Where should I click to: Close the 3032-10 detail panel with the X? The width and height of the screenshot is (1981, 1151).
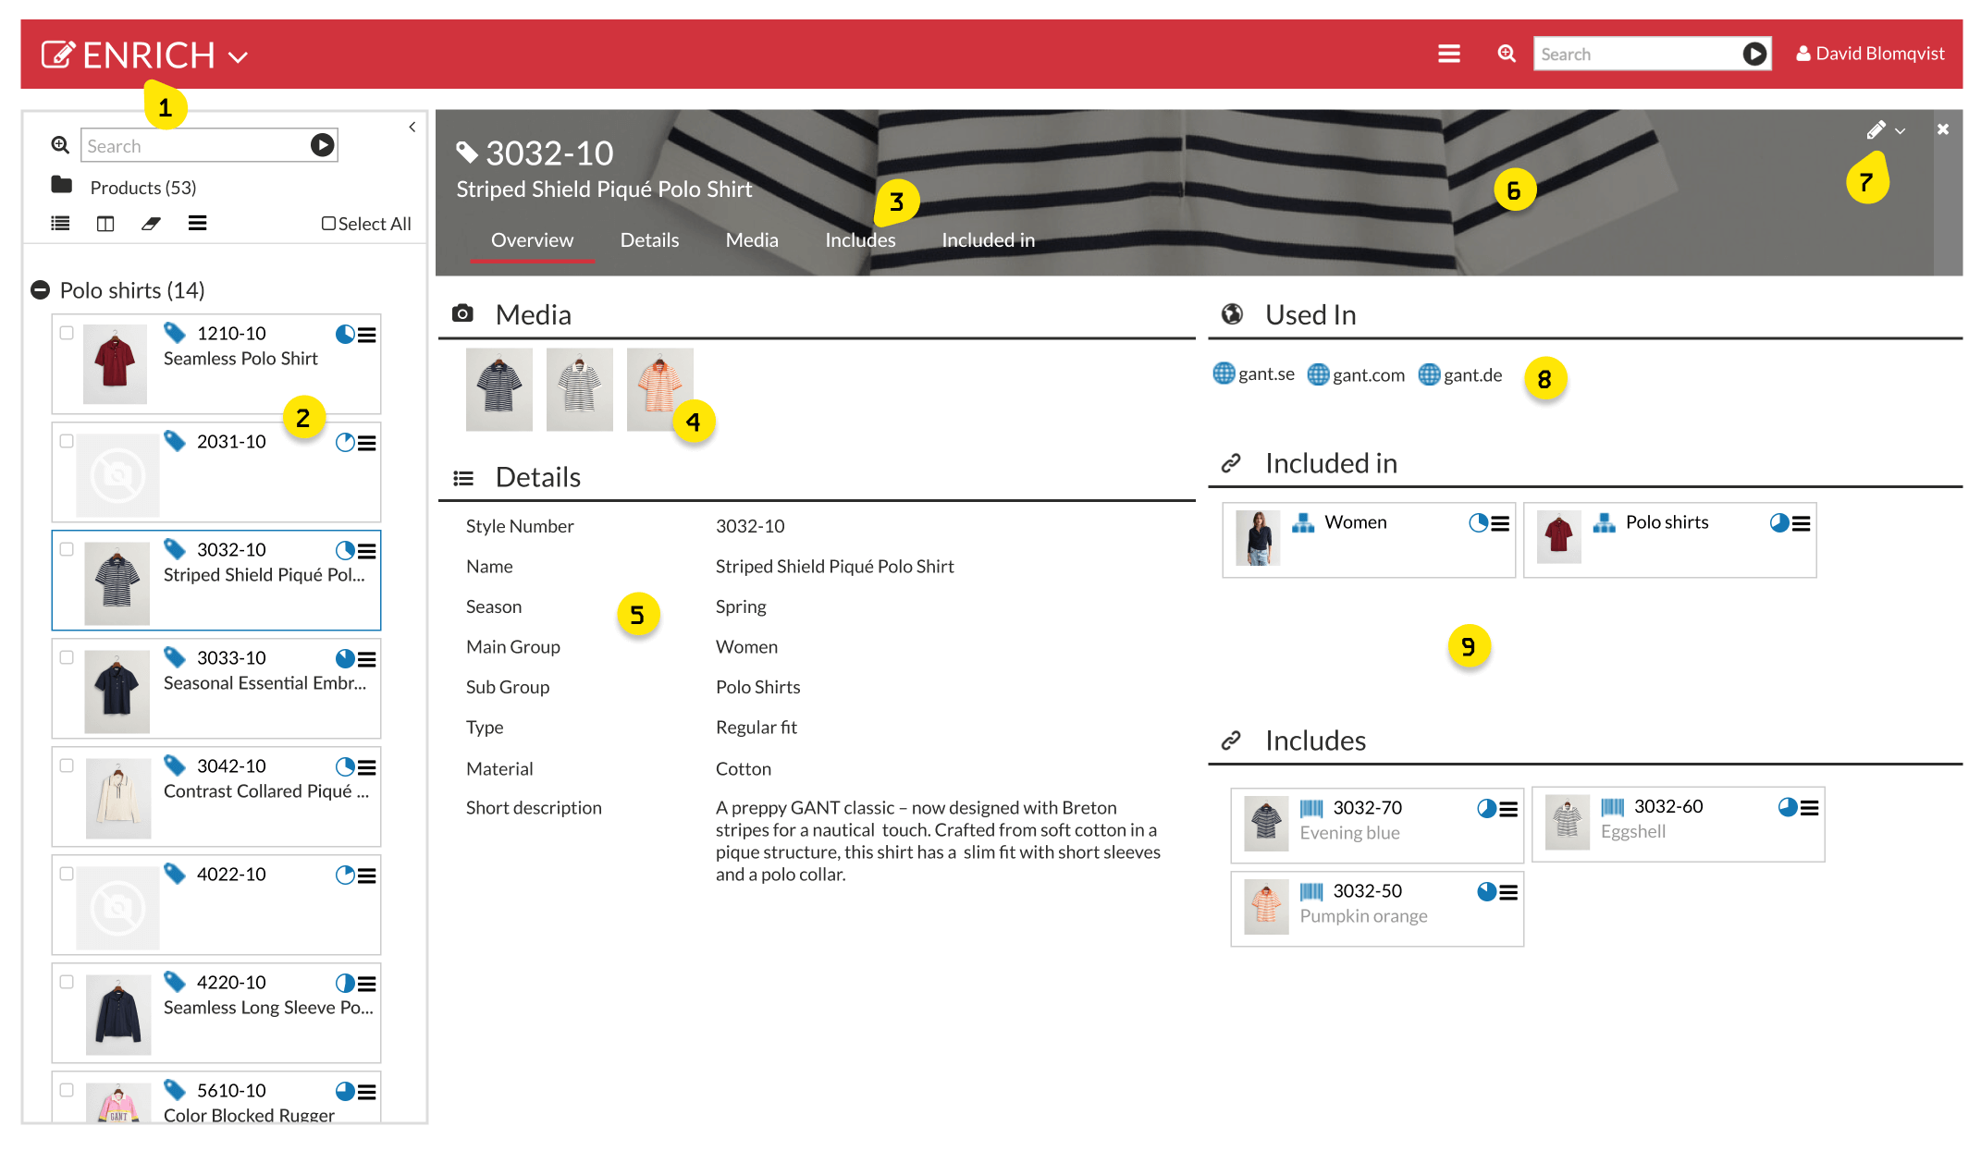1943,129
